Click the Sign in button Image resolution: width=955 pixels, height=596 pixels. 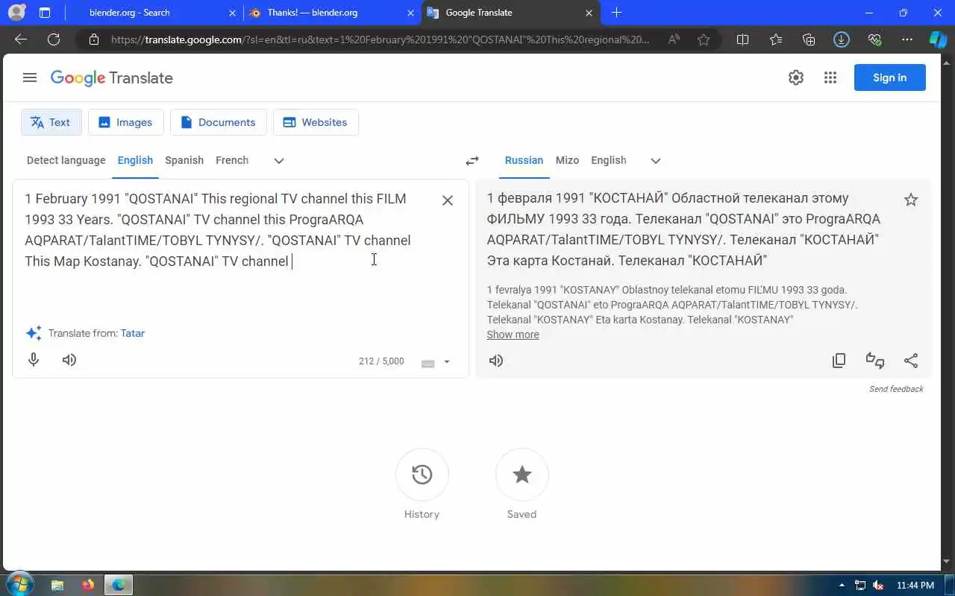889,77
